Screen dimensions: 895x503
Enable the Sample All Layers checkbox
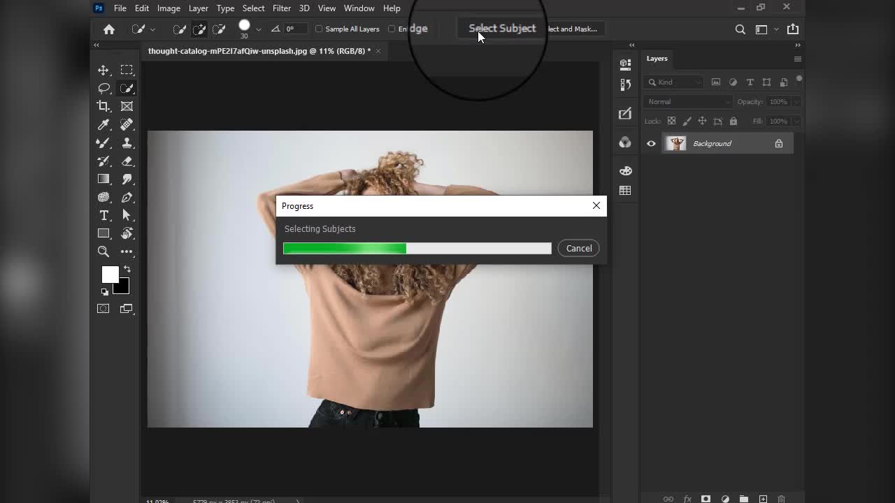click(x=320, y=29)
